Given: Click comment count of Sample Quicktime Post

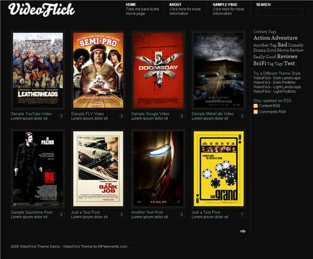Looking at the screenshot, I should 61,215.
